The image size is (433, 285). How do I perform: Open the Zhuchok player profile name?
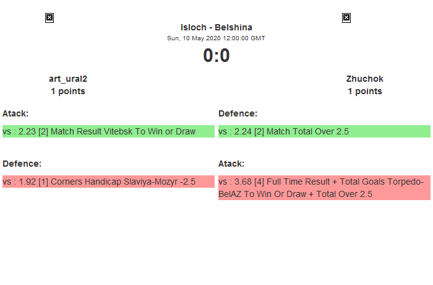(x=364, y=79)
